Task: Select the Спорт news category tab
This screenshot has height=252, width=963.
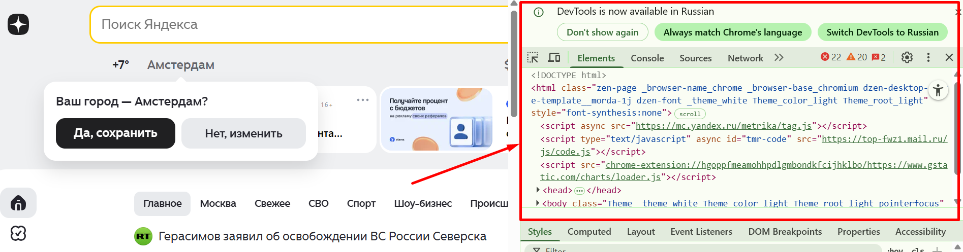Action: [x=361, y=203]
